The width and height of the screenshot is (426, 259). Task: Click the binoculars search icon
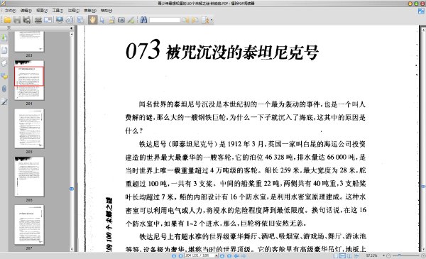[x=143, y=20]
